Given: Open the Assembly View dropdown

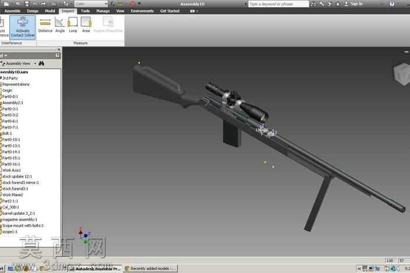Looking at the screenshot, I should click(35, 63).
